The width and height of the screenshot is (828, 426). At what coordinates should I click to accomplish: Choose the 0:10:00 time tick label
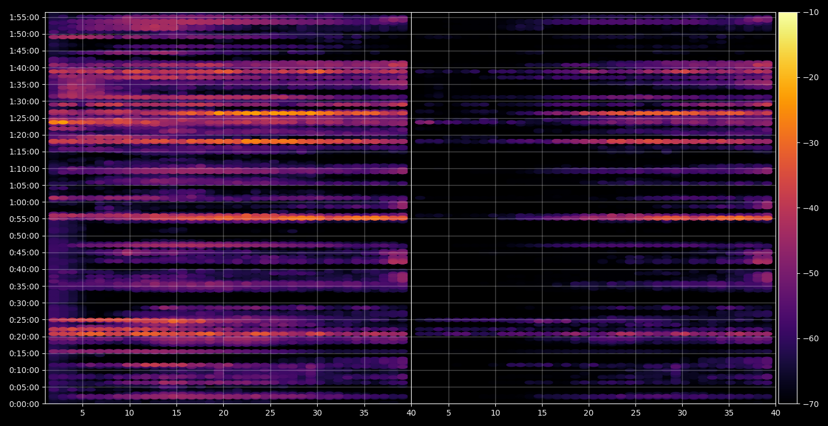pos(24,370)
